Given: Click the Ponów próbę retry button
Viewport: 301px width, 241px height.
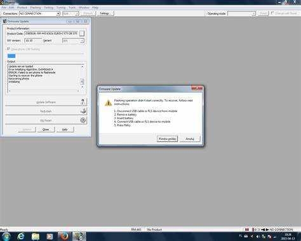Looking at the screenshot, I should pos(167,139).
